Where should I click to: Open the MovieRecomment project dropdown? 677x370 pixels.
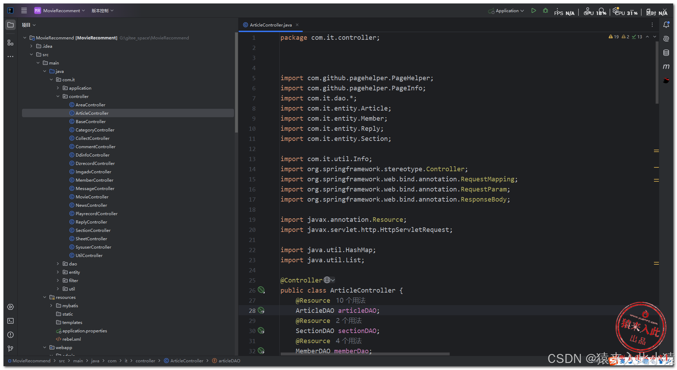point(60,10)
